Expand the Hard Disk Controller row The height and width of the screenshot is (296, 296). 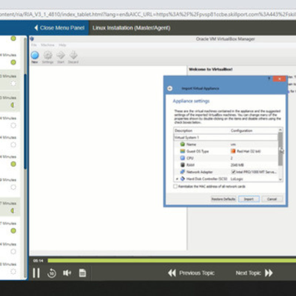tap(177, 179)
